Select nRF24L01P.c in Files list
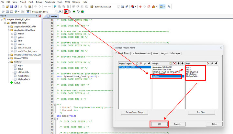Screen dimensions: 233x134 point(192,72)
